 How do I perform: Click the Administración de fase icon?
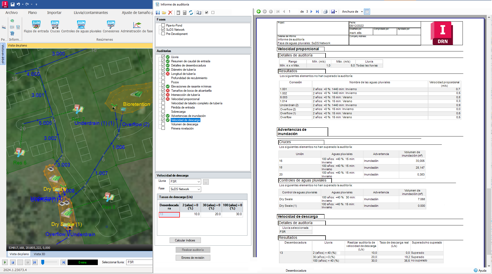click(x=137, y=25)
